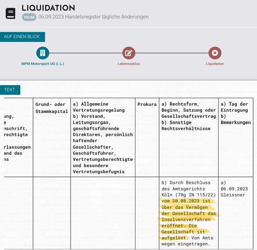Open MPM Motorsport UG (i. L.) link

point(43,64)
